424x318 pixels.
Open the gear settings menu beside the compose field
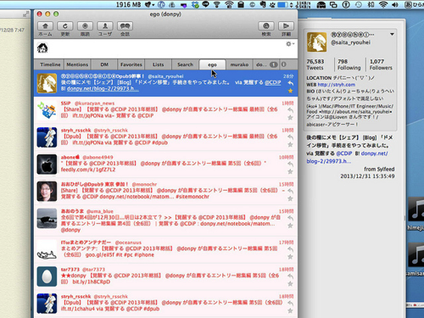pos(290,44)
